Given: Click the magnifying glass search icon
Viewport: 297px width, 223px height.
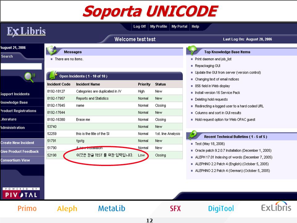Looking at the screenshot, I should [x=30, y=77].
